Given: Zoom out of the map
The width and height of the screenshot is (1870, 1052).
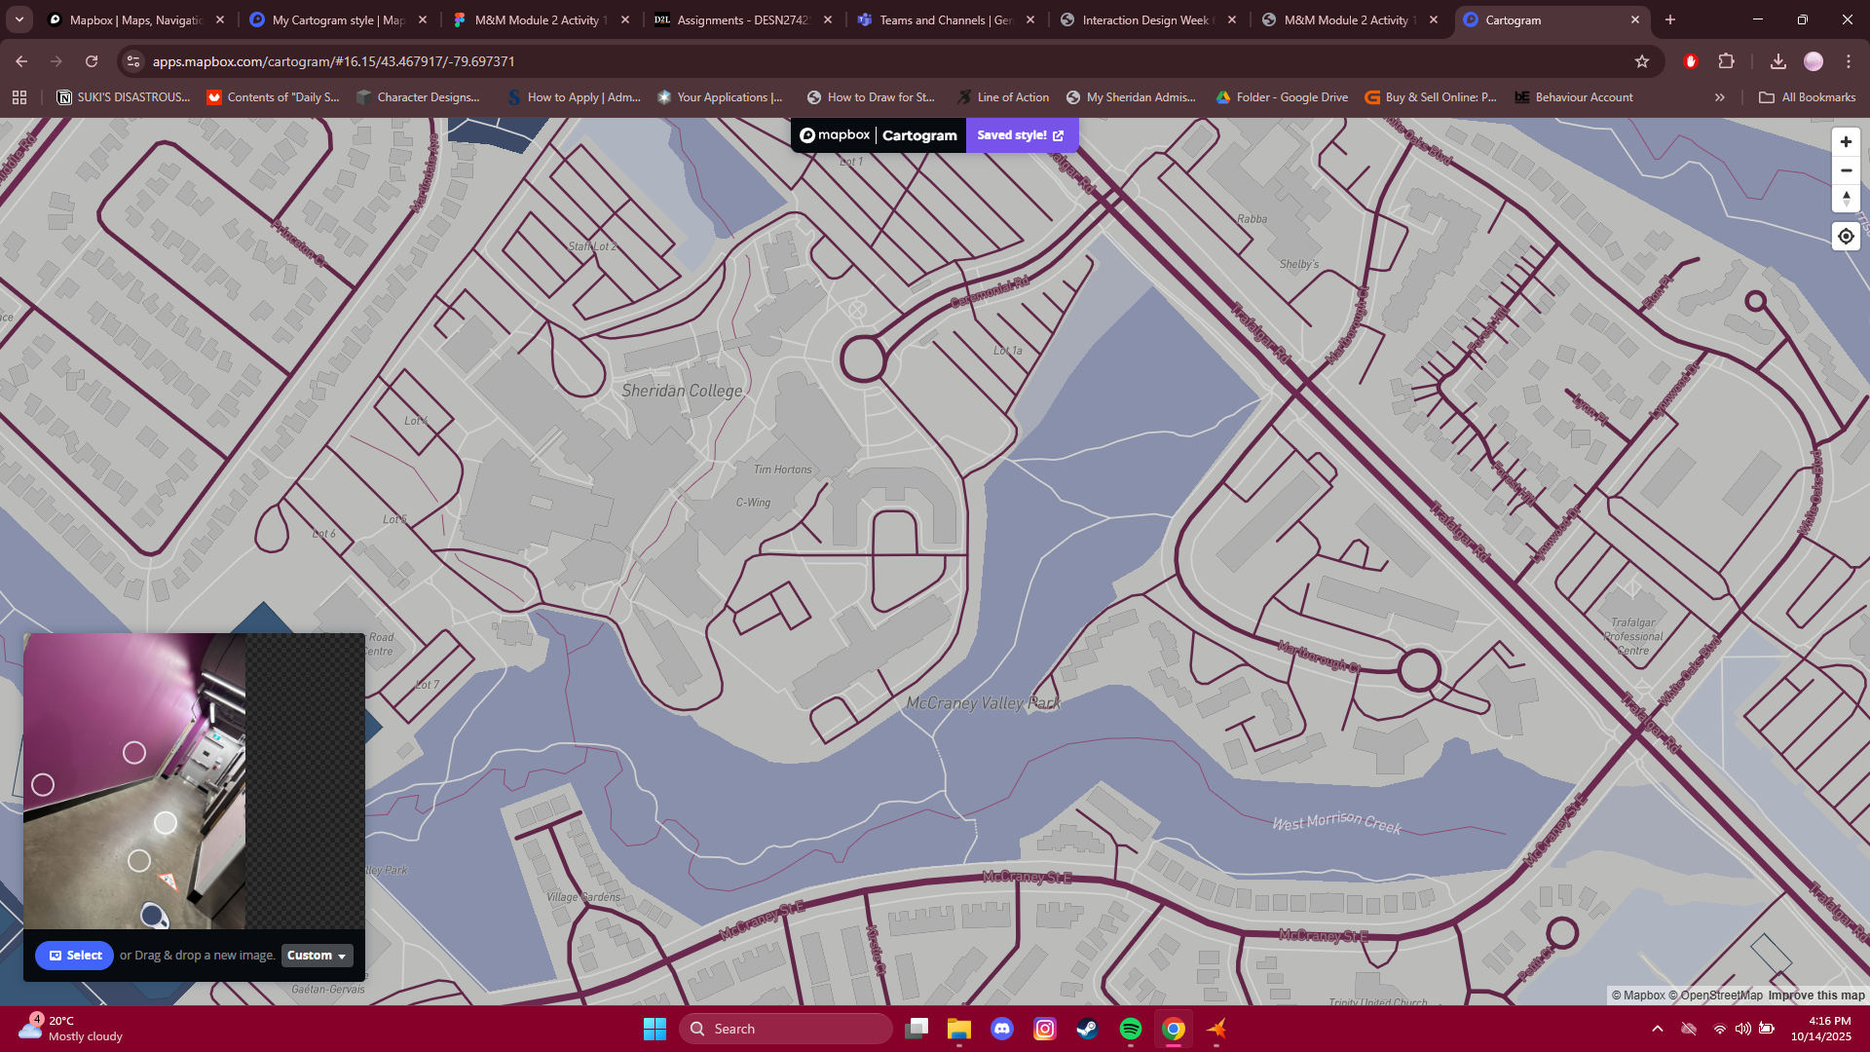Looking at the screenshot, I should coord(1846,170).
